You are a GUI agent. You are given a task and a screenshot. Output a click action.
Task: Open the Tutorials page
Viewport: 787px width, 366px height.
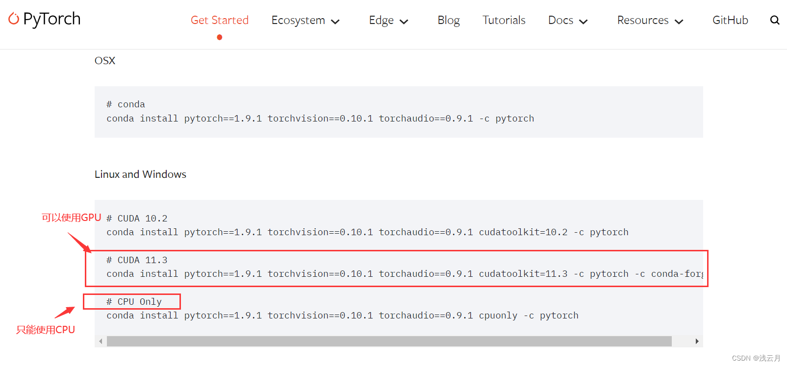point(504,20)
